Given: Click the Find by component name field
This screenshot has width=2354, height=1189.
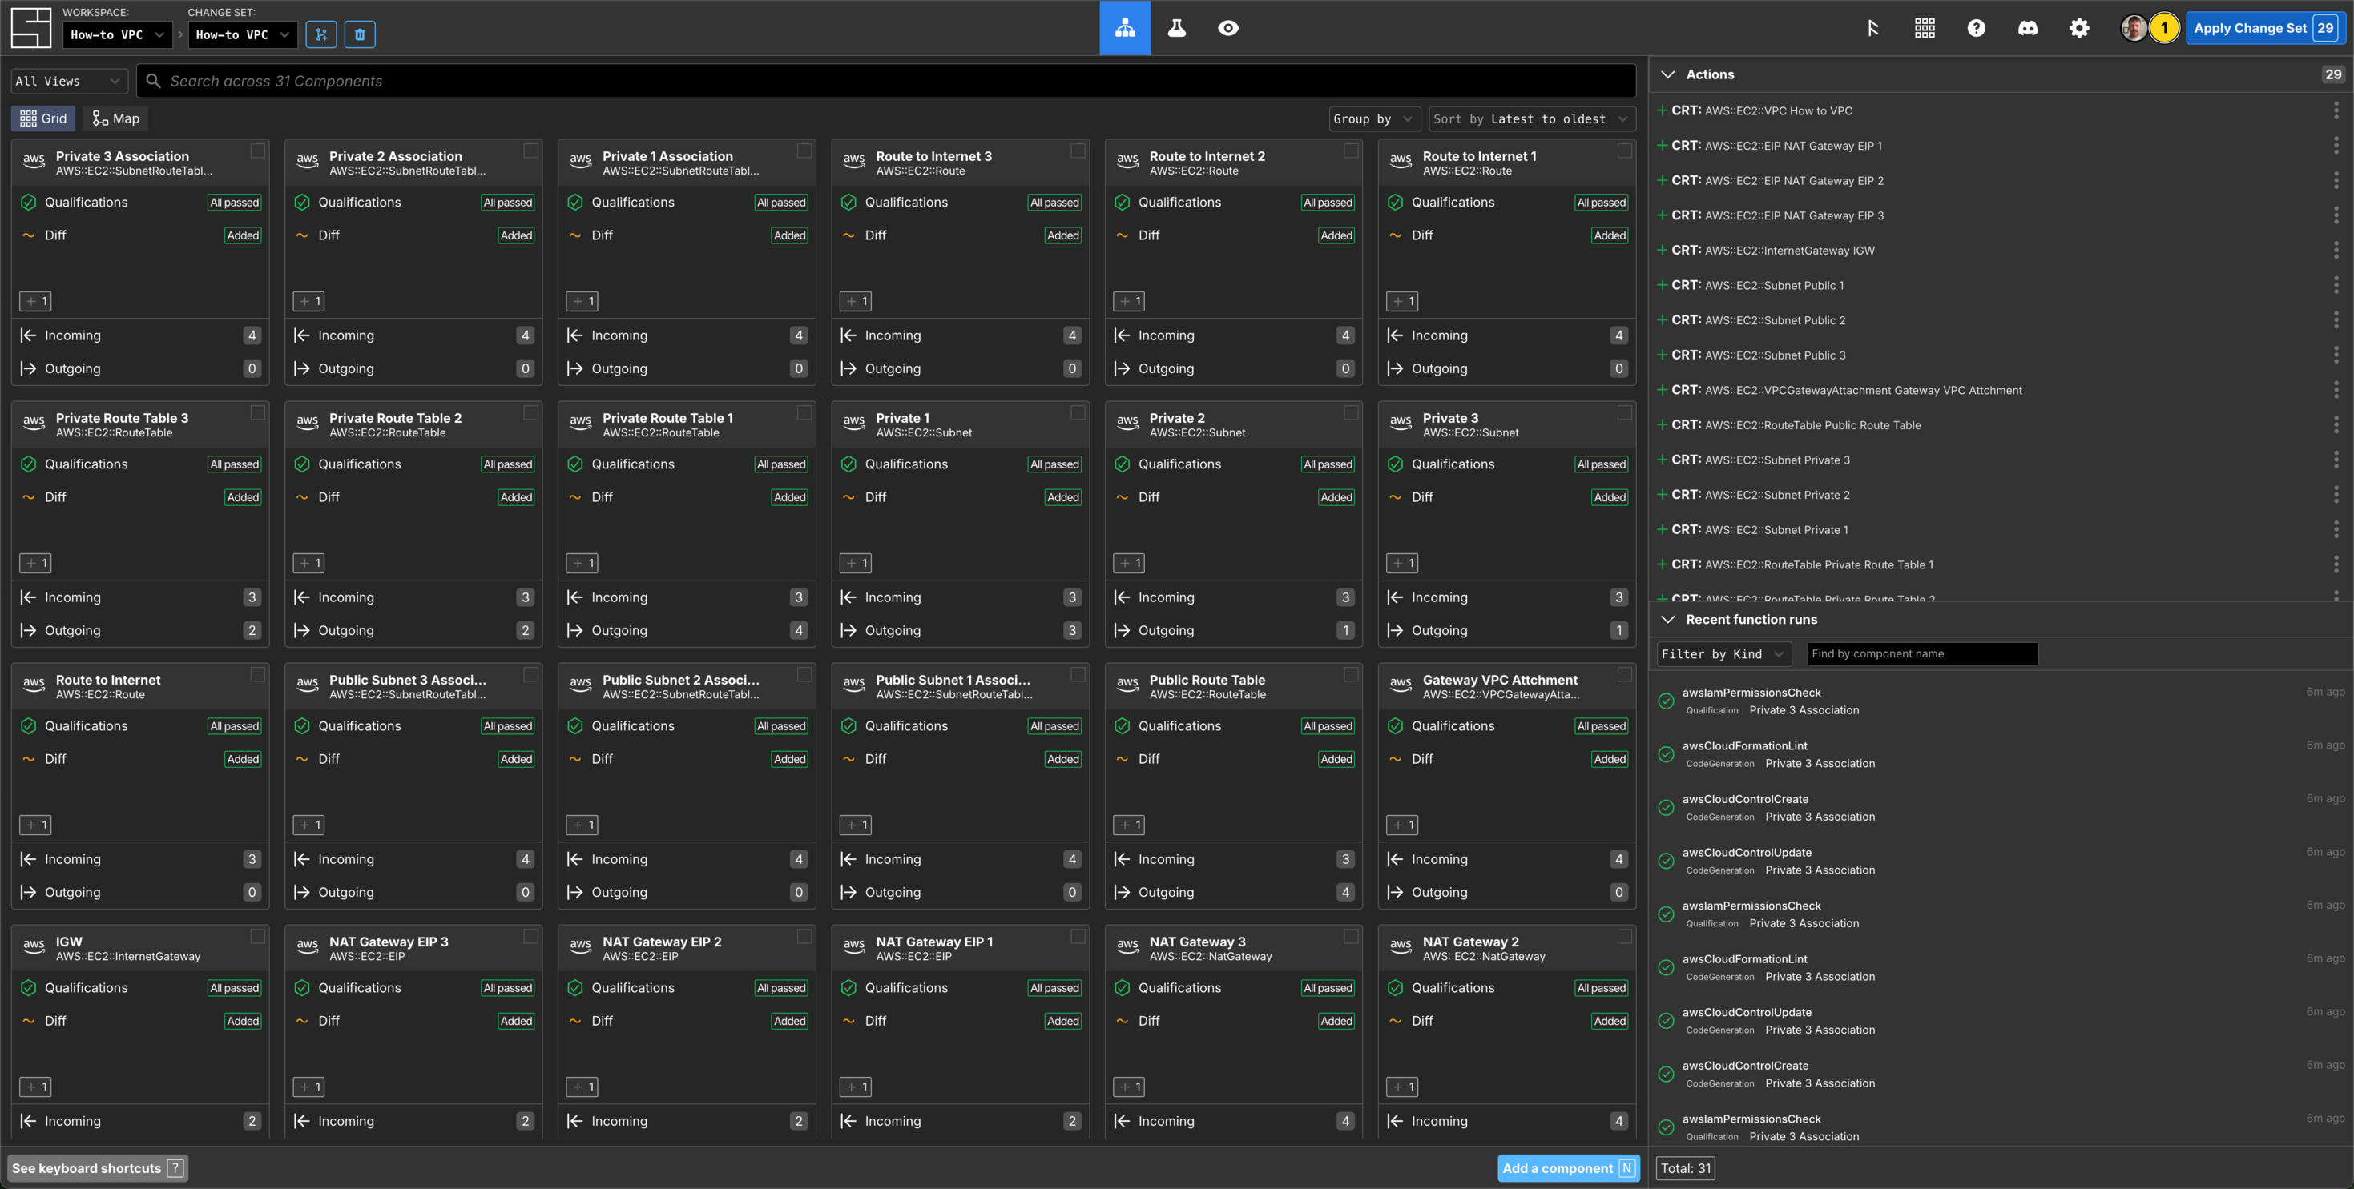Looking at the screenshot, I should point(1922,654).
